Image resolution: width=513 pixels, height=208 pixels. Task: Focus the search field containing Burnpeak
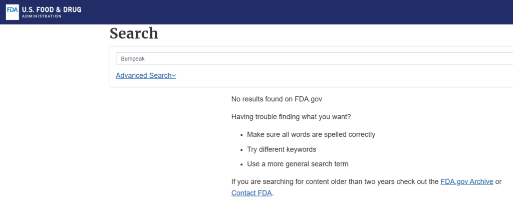coord(315,59)
